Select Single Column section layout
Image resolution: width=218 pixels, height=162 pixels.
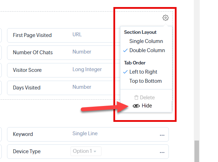click(x=146, y=41)
